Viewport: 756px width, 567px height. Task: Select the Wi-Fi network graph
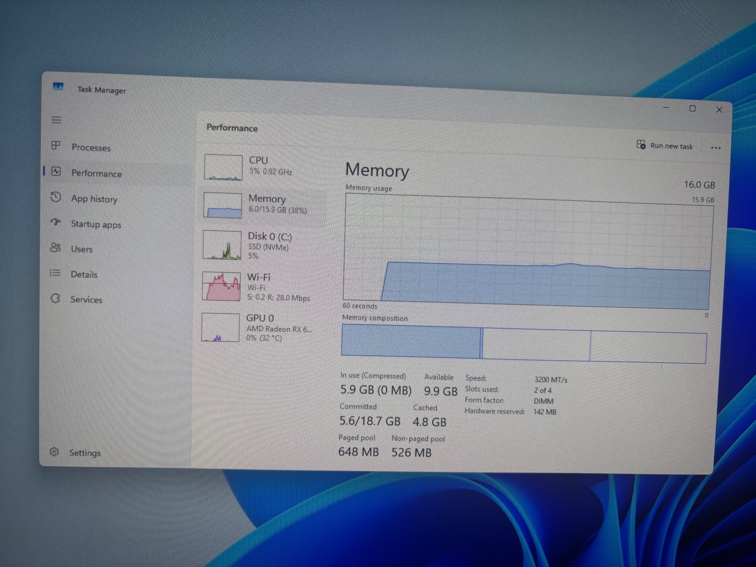tap(221, 286)
